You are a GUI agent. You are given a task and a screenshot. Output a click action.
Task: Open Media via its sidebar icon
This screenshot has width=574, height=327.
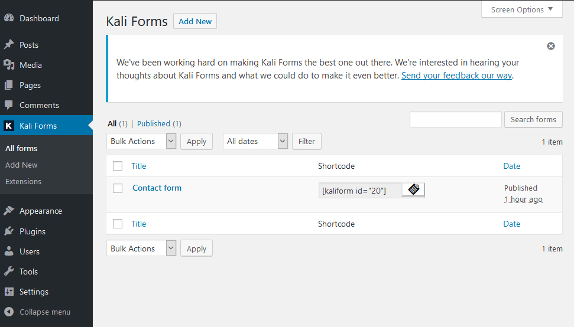click(9, 65)
